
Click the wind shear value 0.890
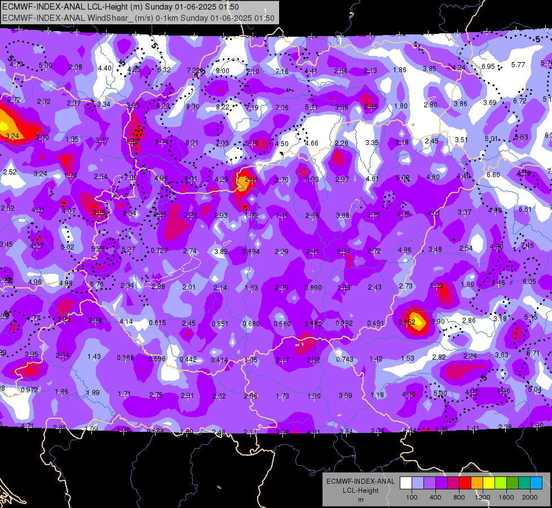pos(313,288)
